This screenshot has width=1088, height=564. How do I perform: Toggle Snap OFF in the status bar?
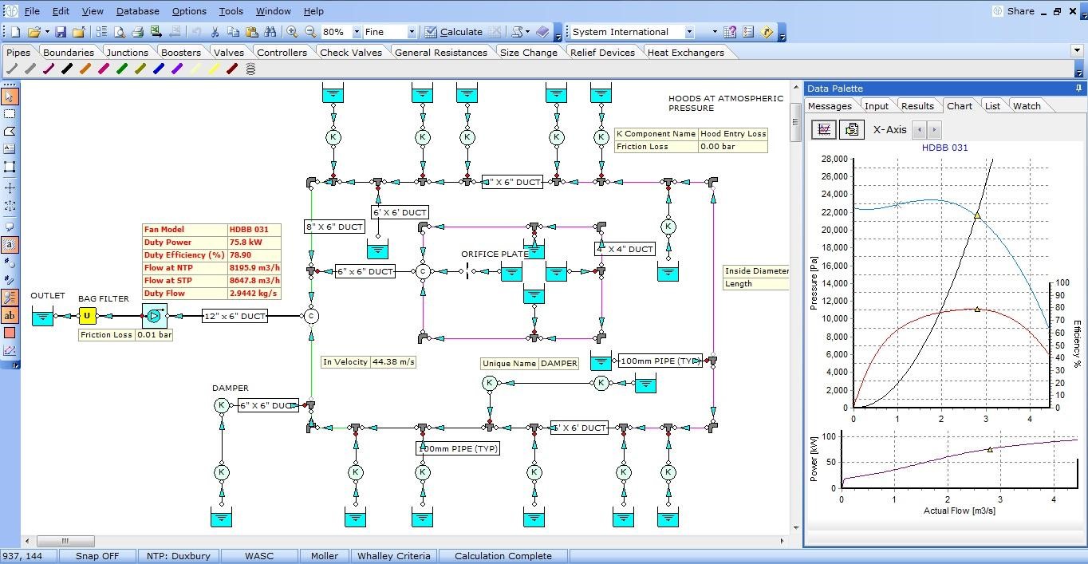point(97,556)
